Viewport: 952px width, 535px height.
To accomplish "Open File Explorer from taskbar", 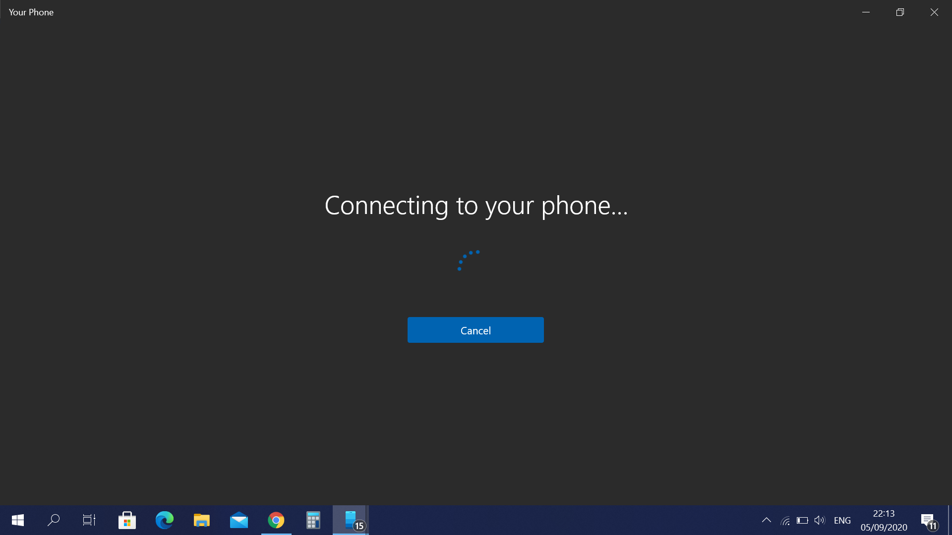I will click(202, 520).
